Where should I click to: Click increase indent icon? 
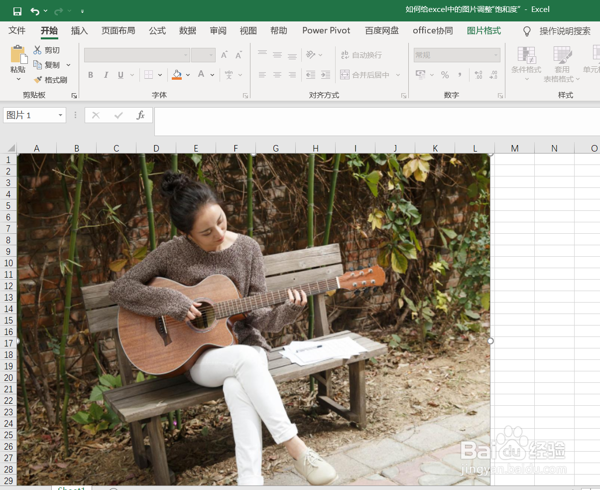click(x=326, y=75)
